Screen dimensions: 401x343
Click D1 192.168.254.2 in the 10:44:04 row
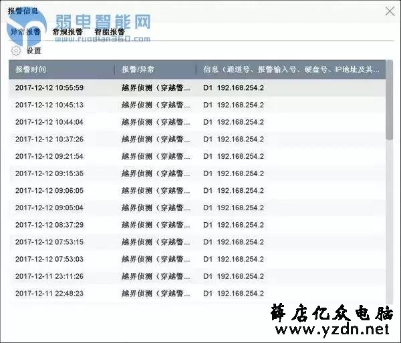(x=233, y=122)
